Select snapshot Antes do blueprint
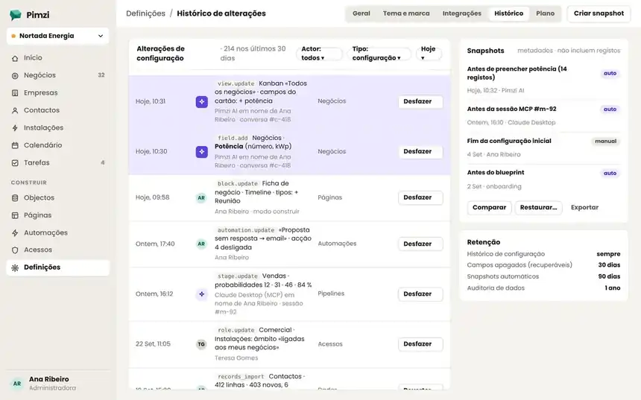Image resolution: width=641 pixels, height=400 pixels. click(x=543, y=180)
